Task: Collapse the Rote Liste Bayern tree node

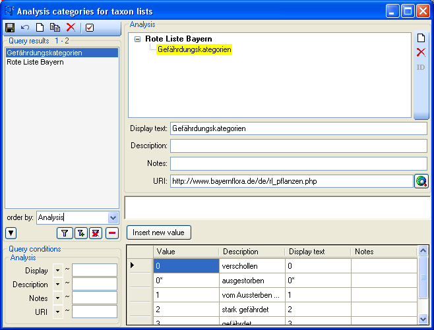Action: pyautogui.click(x=137, y=40)
